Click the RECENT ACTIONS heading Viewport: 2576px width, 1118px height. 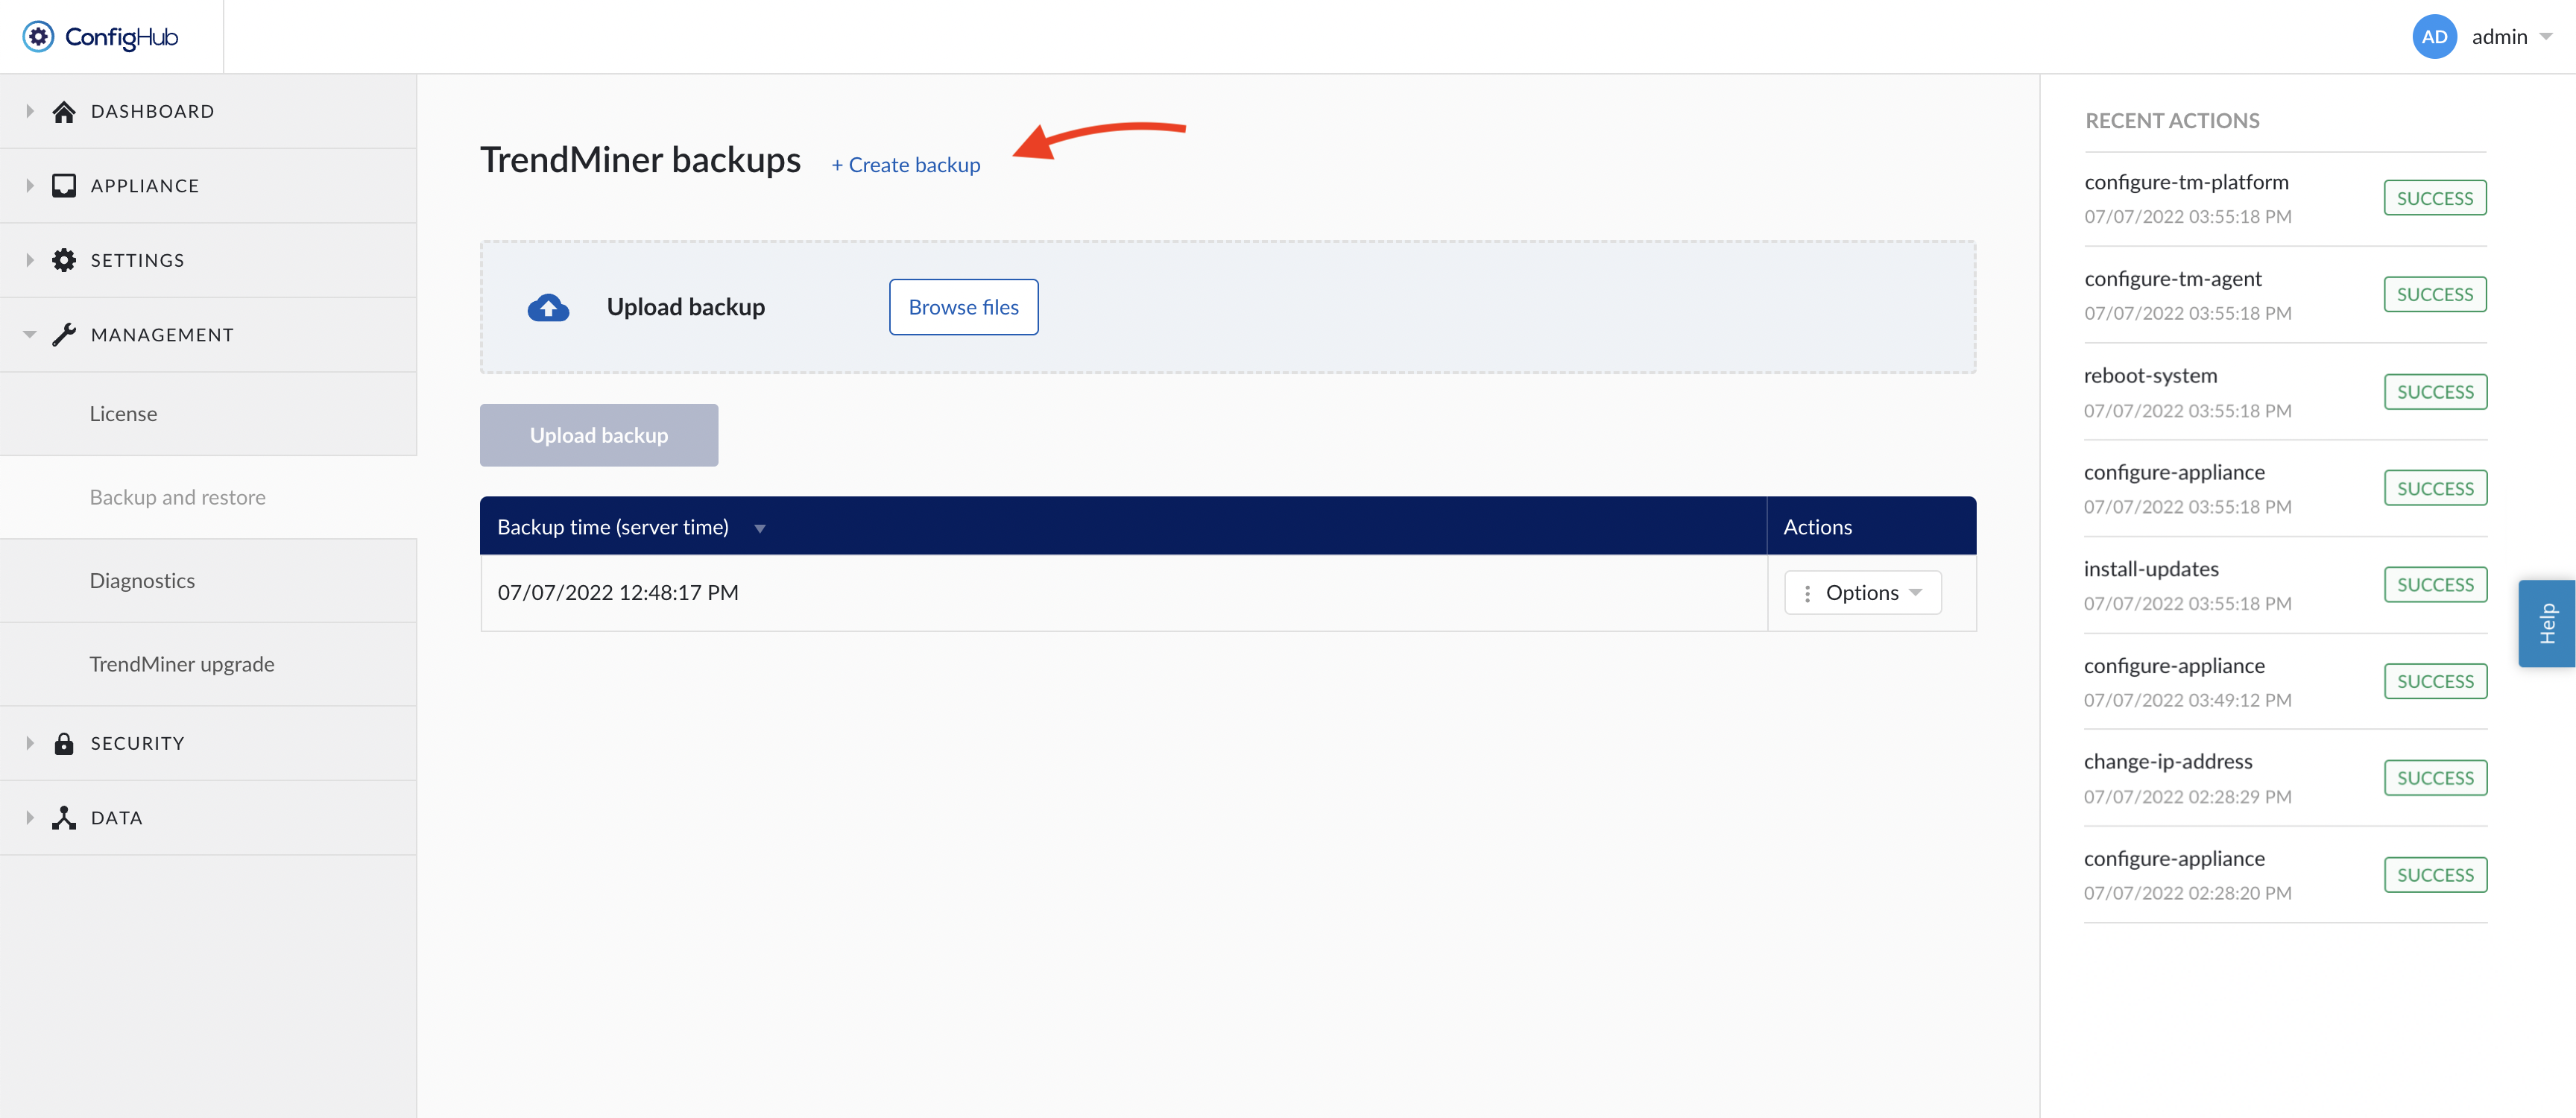2172,121
